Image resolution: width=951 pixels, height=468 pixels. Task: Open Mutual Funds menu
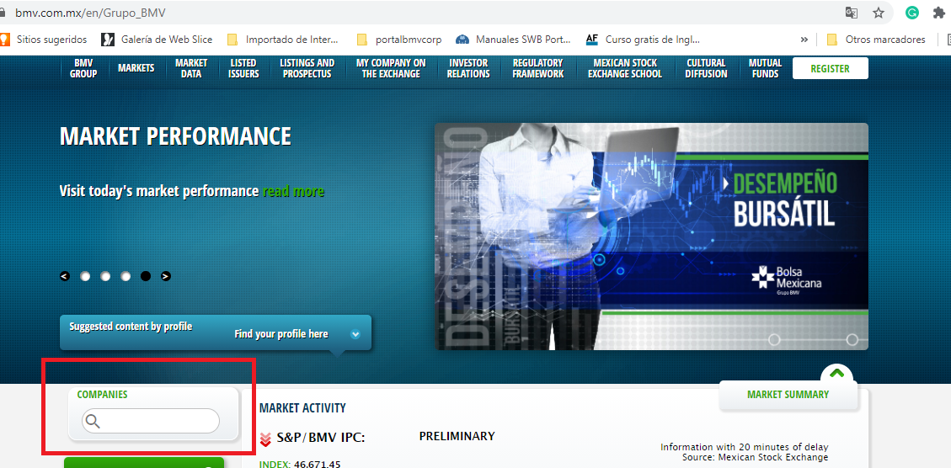pyautogui.click(x=766, y=68)
